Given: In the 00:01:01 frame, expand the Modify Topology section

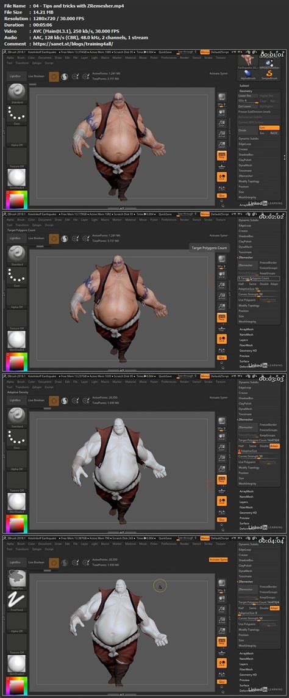Looking at the screenshot, I should click(x=249, y=181).
